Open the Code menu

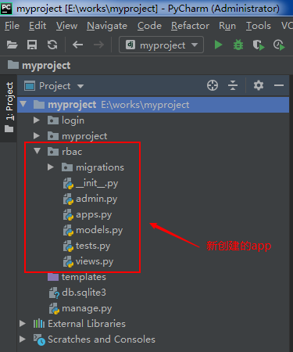(x=149, y=26)
